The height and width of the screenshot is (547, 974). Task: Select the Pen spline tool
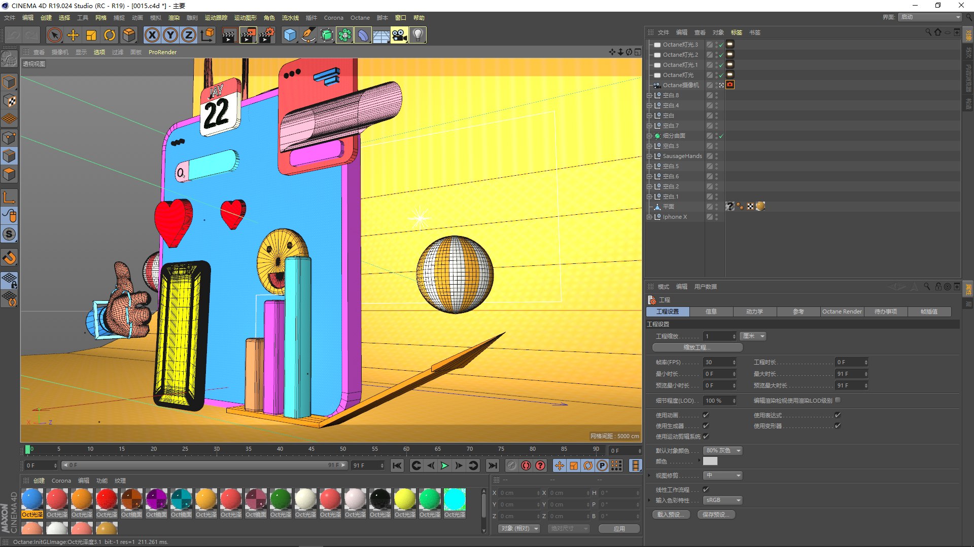[x=308, y=35]
